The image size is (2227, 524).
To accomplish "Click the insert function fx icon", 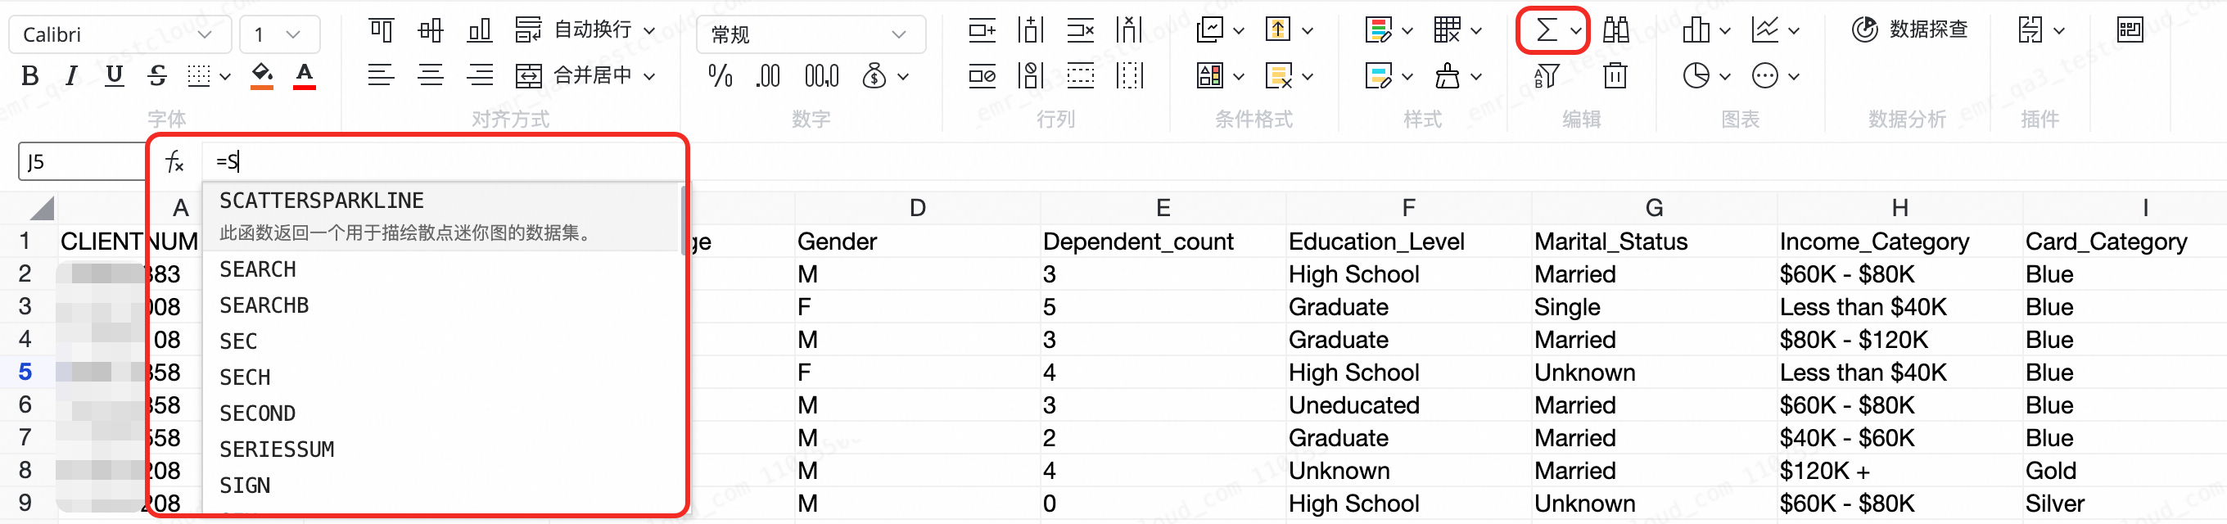I will (x=174, y=161).
